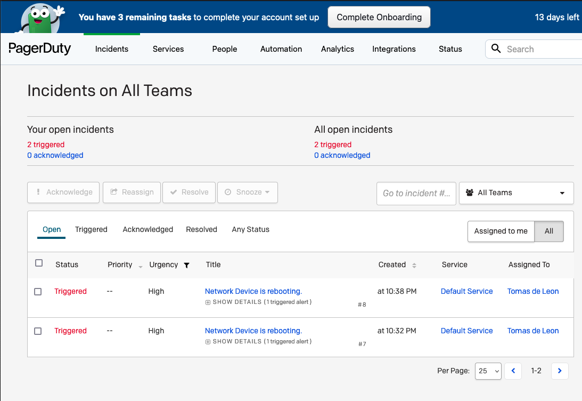Click the Priority column sort arrow
This screenshot has height=401, width=582.
click(x=141, y=266)
